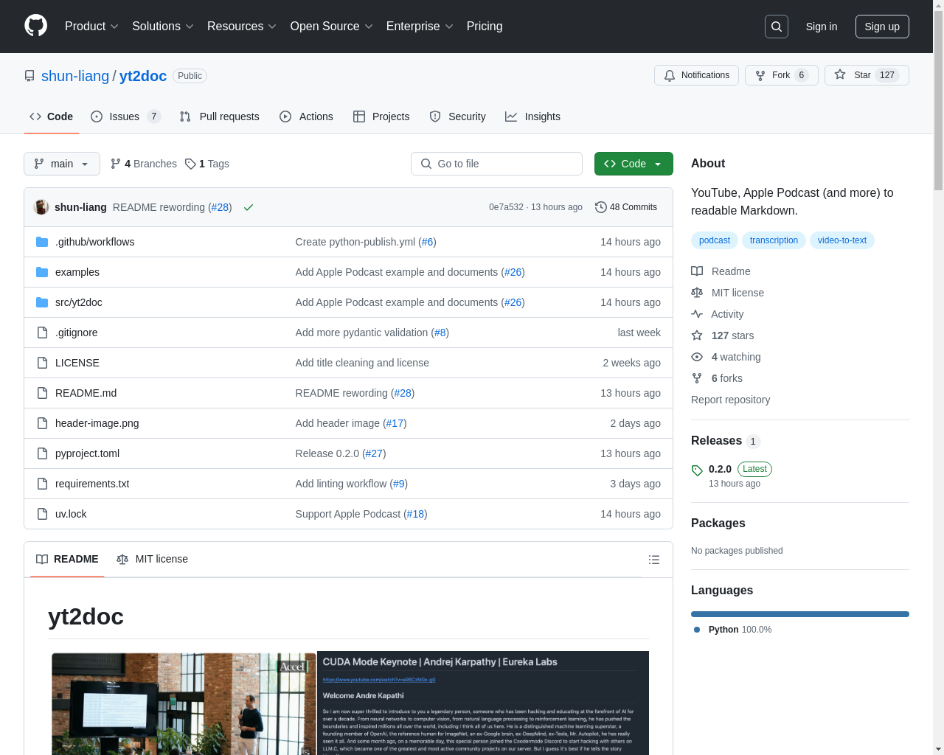The image size is (944, 755).
Task: Click the shun-liang avatar in commit row
Action: pos(42,207)
